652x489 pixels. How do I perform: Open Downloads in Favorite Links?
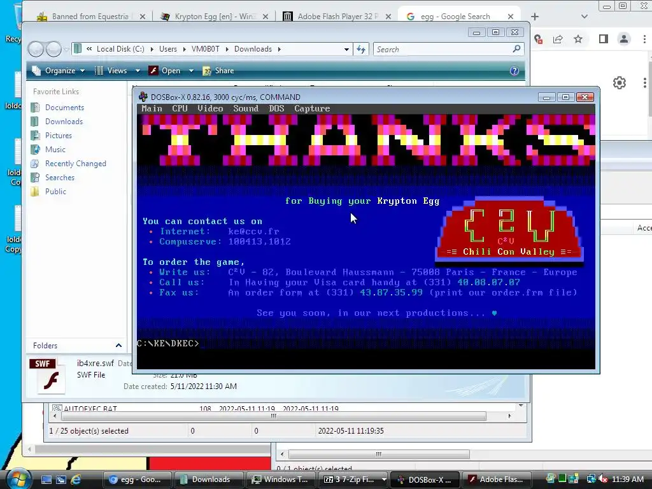tap(64, 122)
